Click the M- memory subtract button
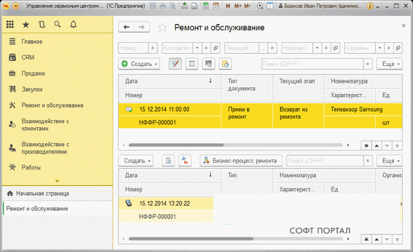Image resolution: width=413 pixels, height=252 pixels. (248, 6)
